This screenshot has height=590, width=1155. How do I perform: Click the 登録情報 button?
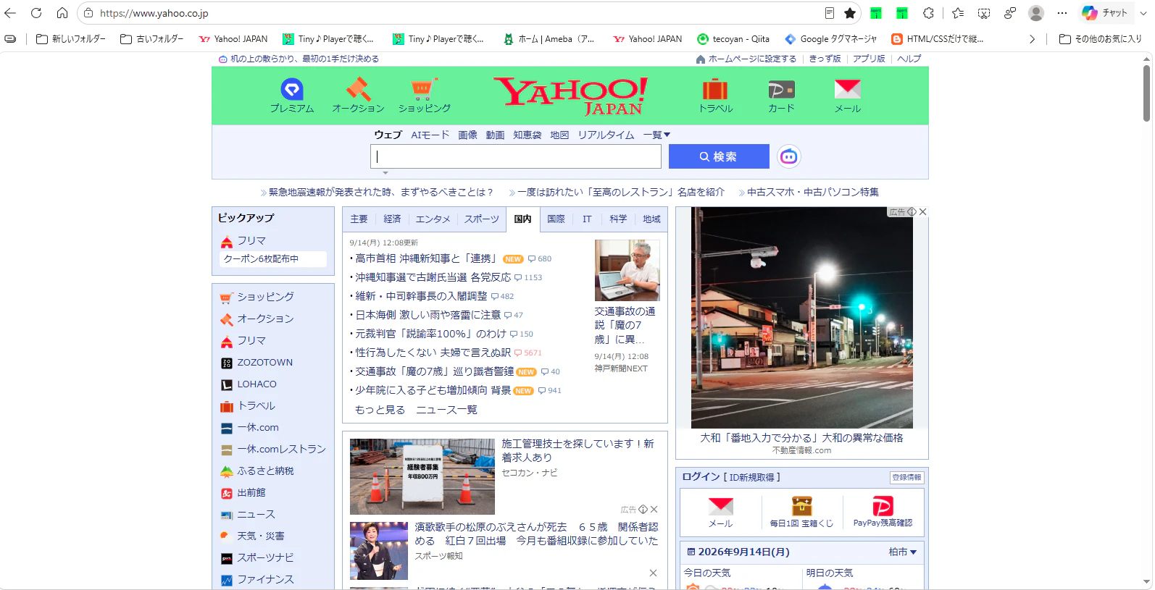906,477
